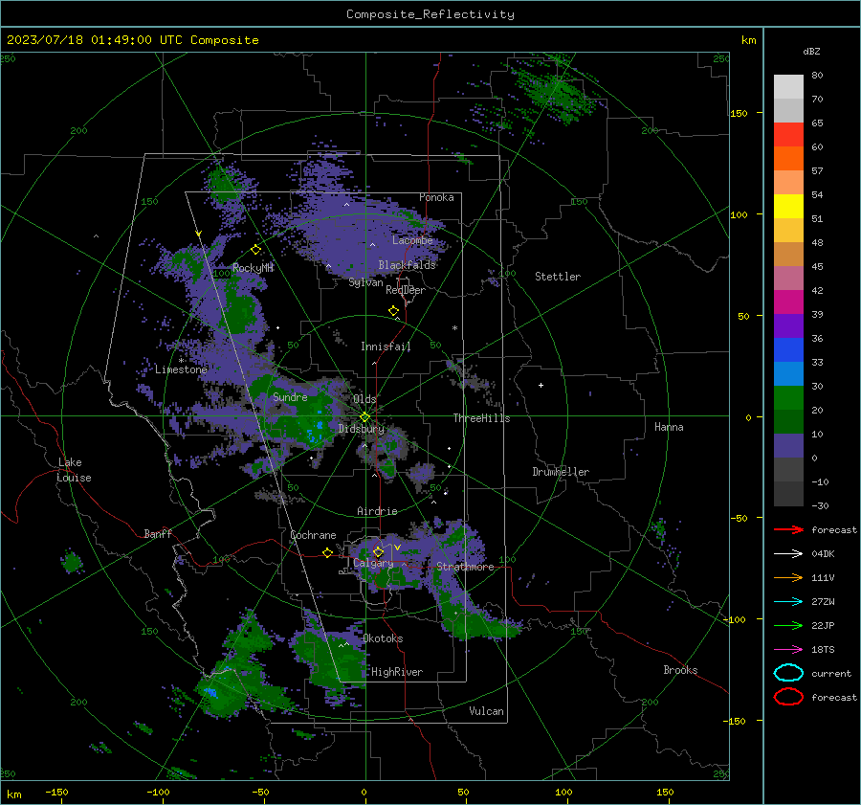Screen dimensions: 861x805
Task: Click the 18TS legend label
Action: click(823, 650)
